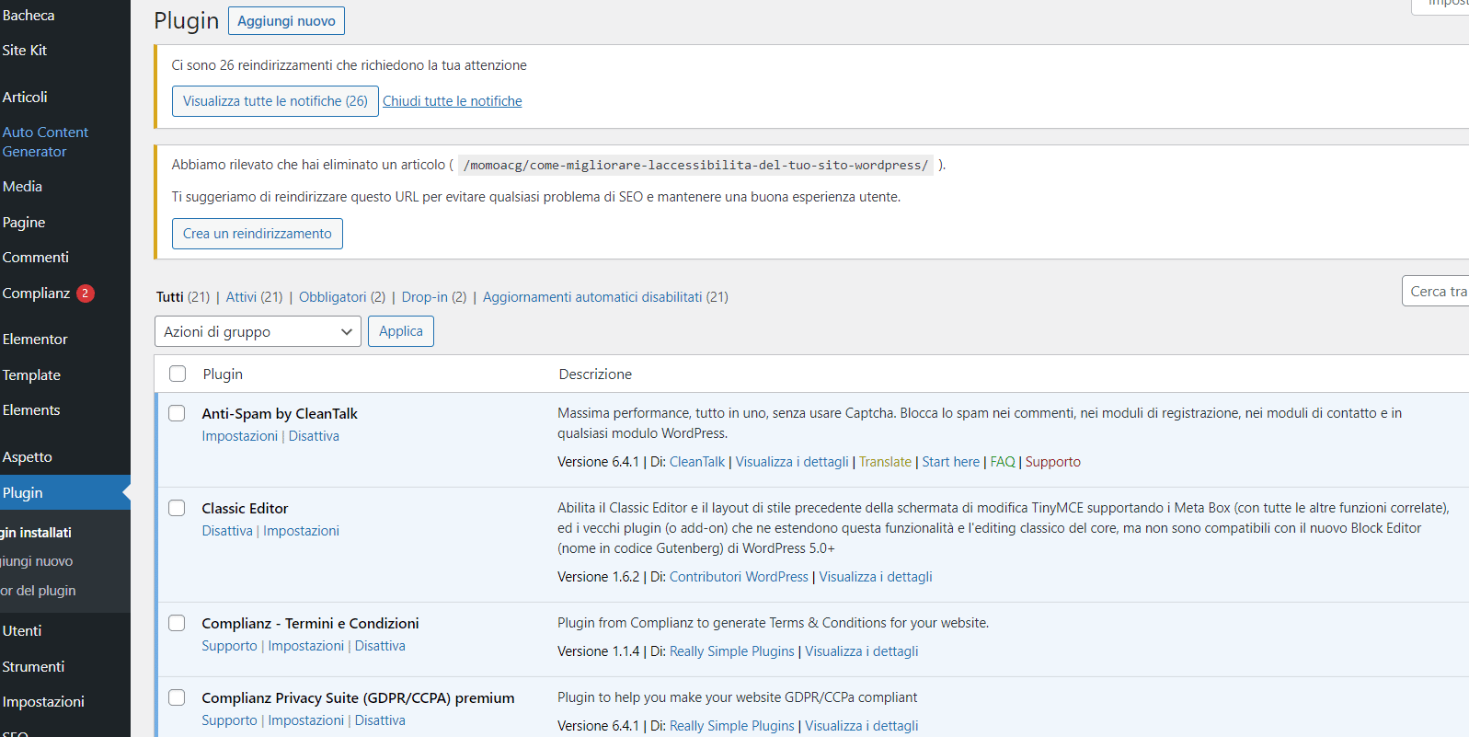1469x737 pixels.
Task: Show the Drop-in (2) plugin filter
Action: (x=433, y=297)
